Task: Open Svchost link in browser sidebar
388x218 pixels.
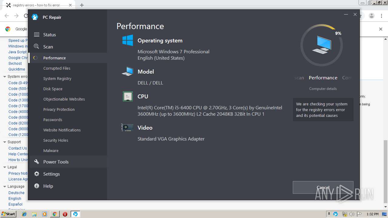Action: coord(15,64)
